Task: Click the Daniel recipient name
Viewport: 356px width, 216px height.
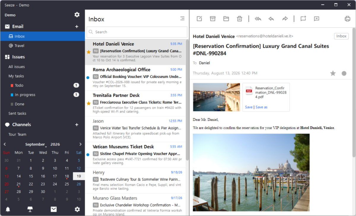Action: click(x=204, y=63)
